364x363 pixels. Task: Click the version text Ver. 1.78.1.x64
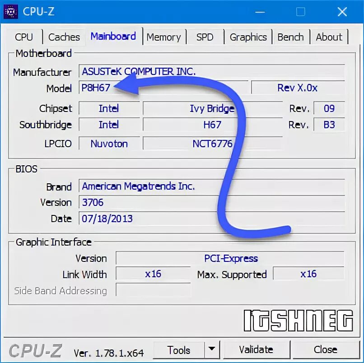109,353
